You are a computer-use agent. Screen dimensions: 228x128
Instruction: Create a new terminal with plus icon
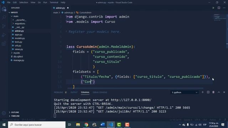203,92
